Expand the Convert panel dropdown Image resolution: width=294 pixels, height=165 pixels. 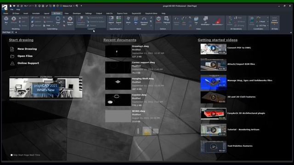91,29
